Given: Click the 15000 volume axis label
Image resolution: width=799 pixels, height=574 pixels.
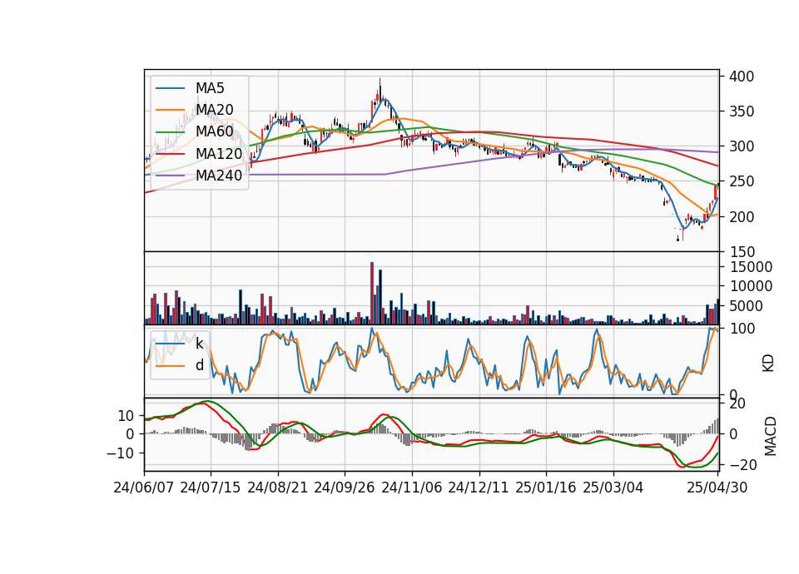Looking at the screenshot, I should (751, 267).
